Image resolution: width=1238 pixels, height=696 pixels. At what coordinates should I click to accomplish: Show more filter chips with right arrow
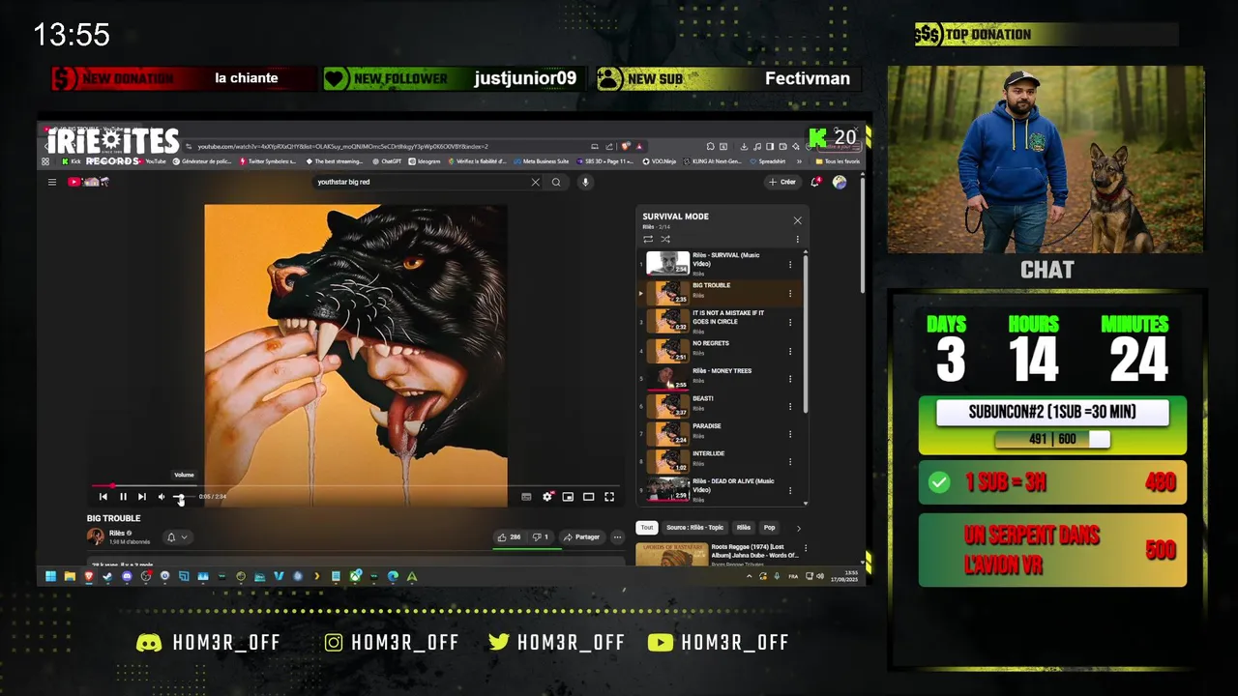798,528
